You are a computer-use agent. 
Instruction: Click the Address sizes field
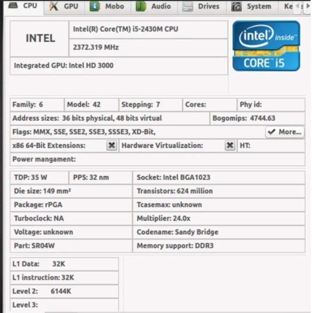coord(110,118)
